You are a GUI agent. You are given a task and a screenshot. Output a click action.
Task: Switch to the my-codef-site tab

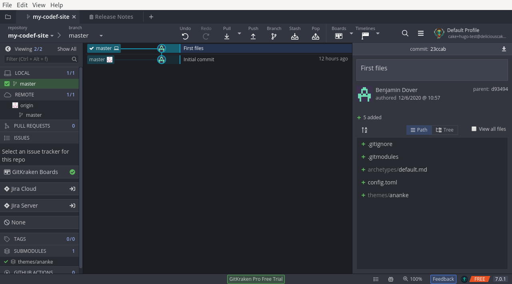click(x=47, y=17)
